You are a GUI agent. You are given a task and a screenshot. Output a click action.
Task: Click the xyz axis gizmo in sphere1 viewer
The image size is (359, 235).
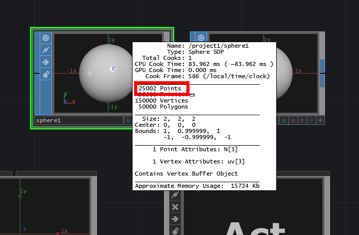[x=69, y=98]
